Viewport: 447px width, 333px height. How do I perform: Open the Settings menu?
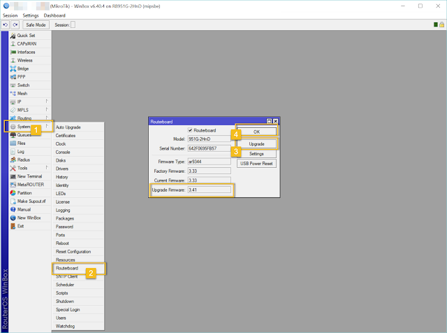click(x=31, y=15)
